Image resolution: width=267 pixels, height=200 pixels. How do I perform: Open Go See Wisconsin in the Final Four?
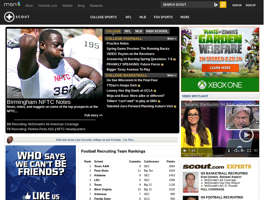click(x=132, y=80)
